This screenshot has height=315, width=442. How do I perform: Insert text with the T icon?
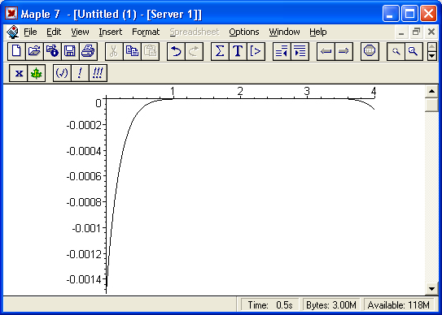pyautogui.click(x=238, y=51)
